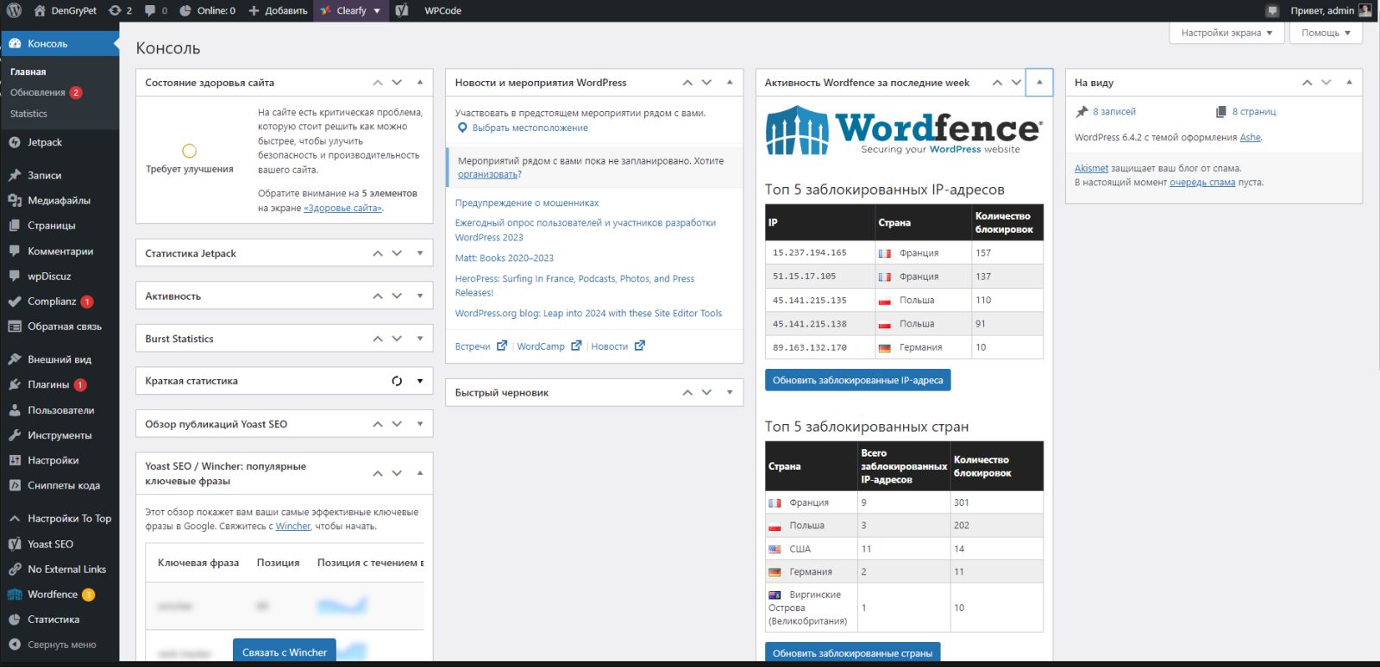Screen dimensions: 1380x667
Task: Open the Yoast icon in admin bar
Action: (402, 10)
